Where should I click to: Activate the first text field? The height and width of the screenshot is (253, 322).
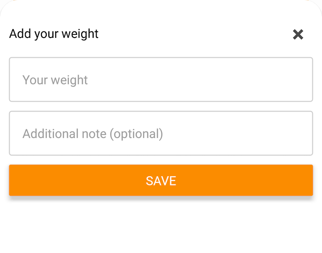click(161, 79)
